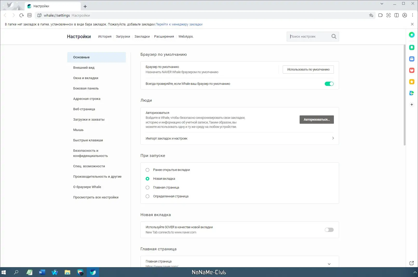Open the capture tool in the toolbar

(389, 15)
